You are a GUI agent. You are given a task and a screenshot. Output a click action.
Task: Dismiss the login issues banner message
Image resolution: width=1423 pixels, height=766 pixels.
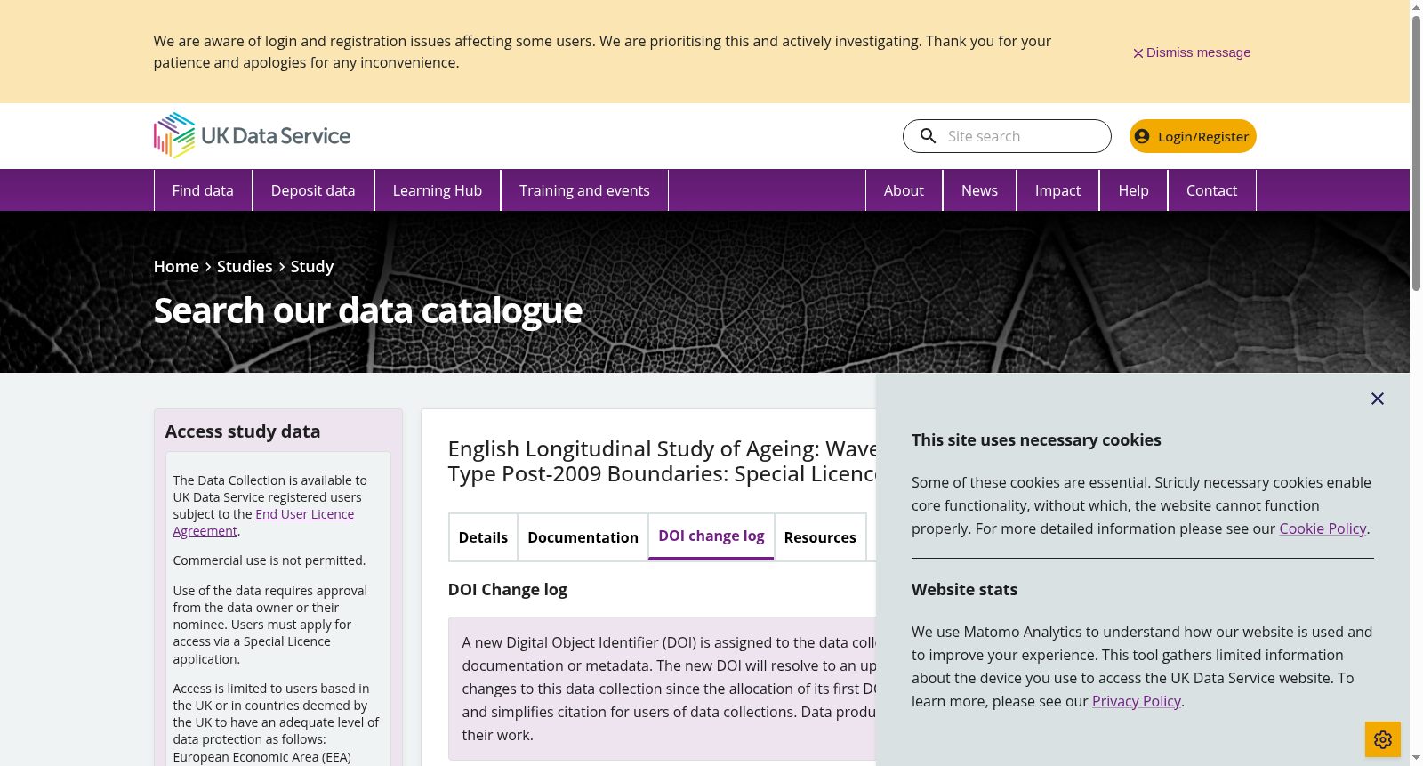1191,52
